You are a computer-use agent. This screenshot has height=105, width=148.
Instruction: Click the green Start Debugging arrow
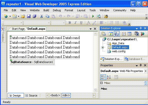(x=93, y=16)
